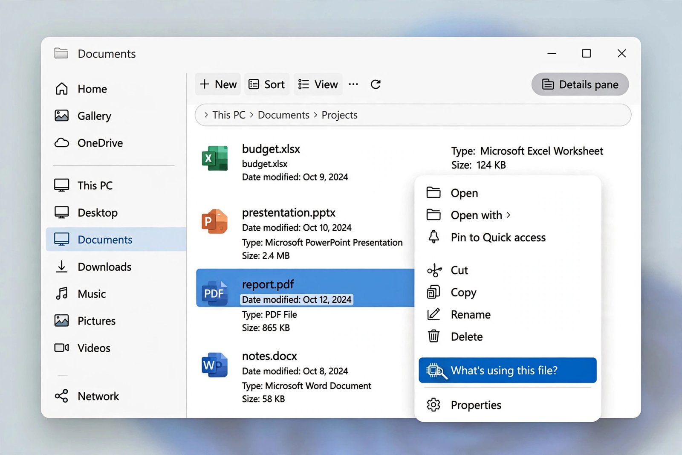Open Desktop in the navigation sidebar
Image resolution: width=682 pixels, height=455 pixels.
click(116, 212)
